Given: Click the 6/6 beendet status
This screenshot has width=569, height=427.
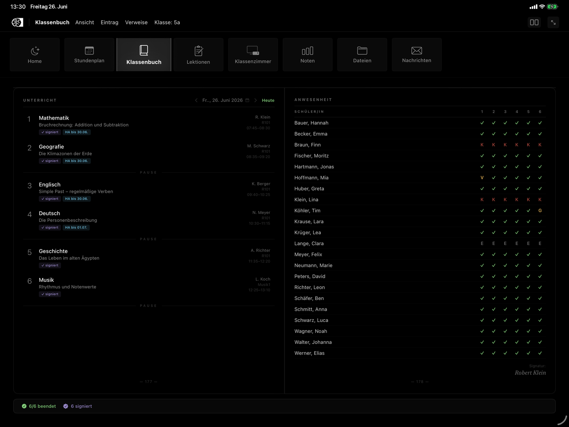Looking at the screenshot, I should pyautogui.click(x=39, y=406).
